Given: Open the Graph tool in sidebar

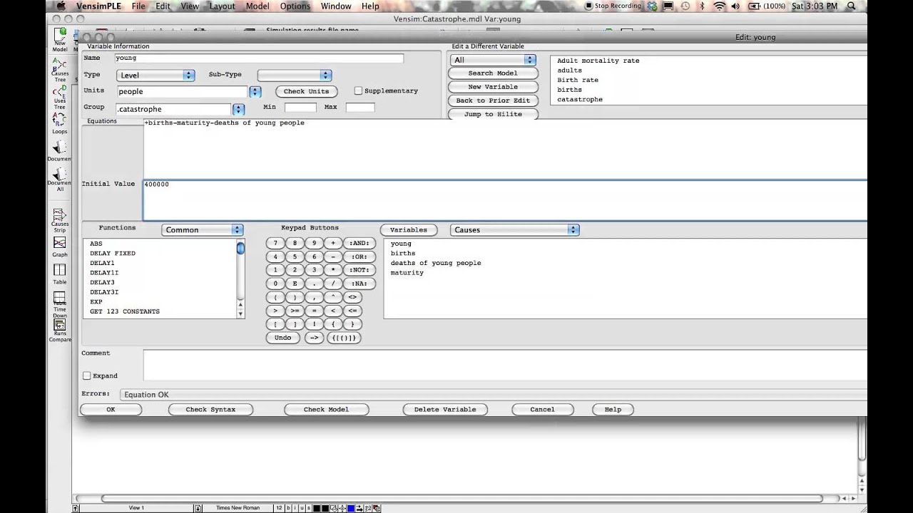Looking at the screenshot, I should (x=60, y=247).
